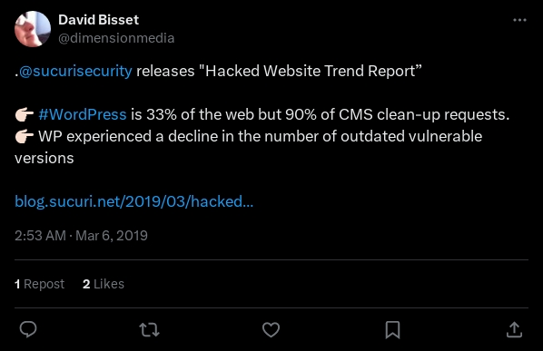View the 1 Repost list

pos(39,284)
